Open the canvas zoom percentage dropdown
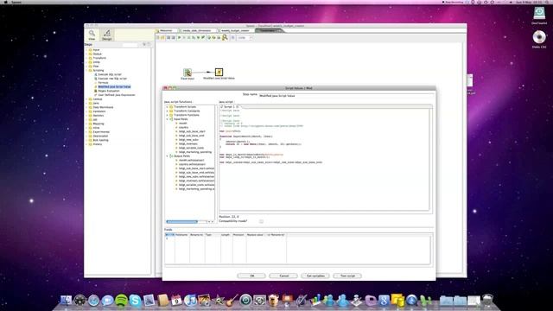Screen dimensions: 553x311 click(245, 38)
